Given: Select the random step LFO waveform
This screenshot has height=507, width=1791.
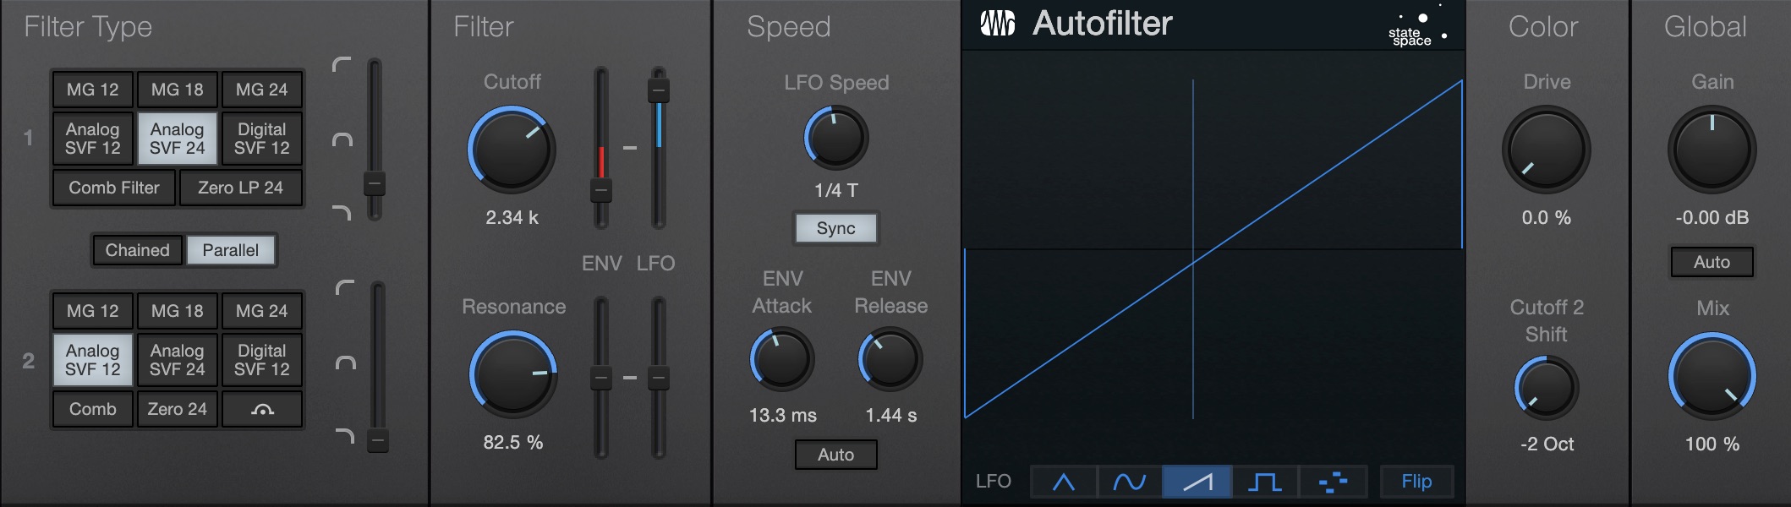Looking at the screenshot, I should coord(1333,482).
